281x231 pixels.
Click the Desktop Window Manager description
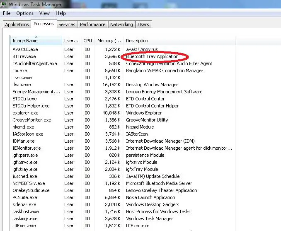click(152, 85)
